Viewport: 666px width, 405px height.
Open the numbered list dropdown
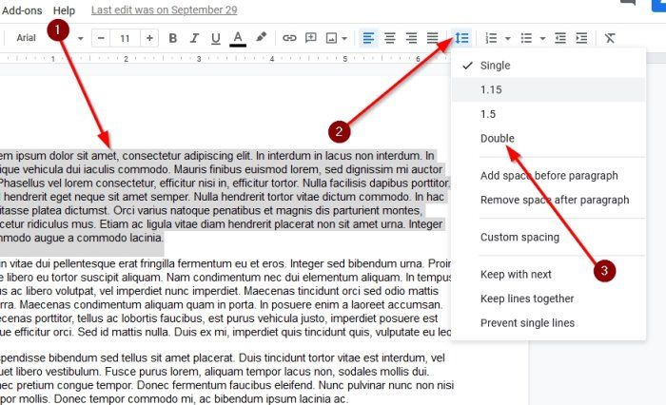(508, 38)
